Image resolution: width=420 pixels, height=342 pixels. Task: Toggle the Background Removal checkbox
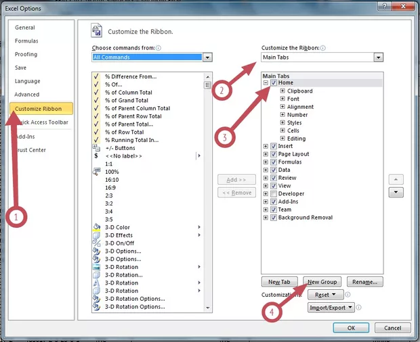[x=274, y=218]
